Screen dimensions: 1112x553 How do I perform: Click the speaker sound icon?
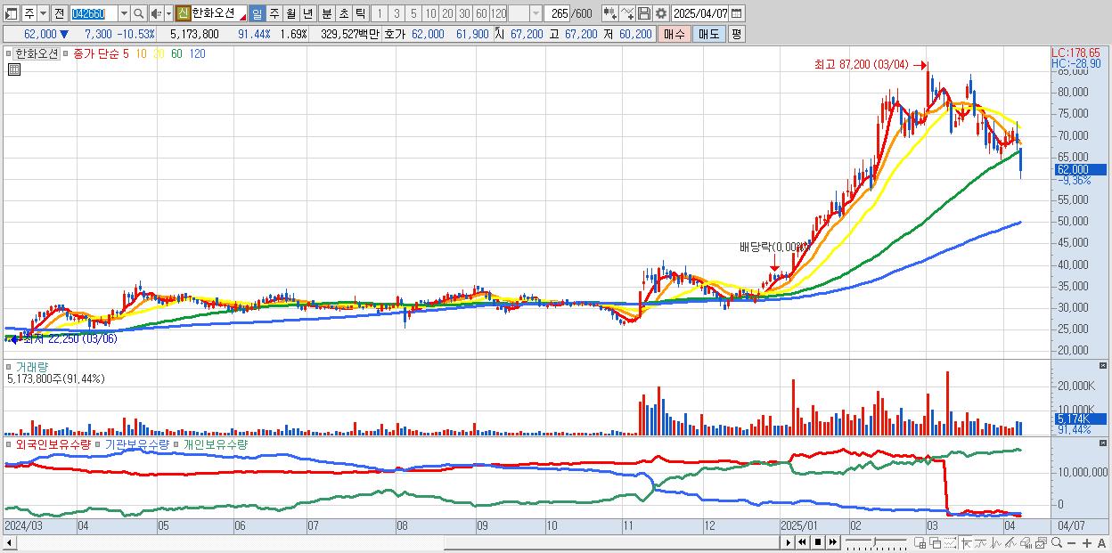pos(156,13)
